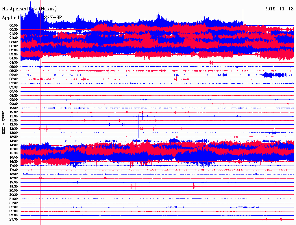Click the 05:30 time label
The height and width of the screenshot is (225, 296).
14,71
